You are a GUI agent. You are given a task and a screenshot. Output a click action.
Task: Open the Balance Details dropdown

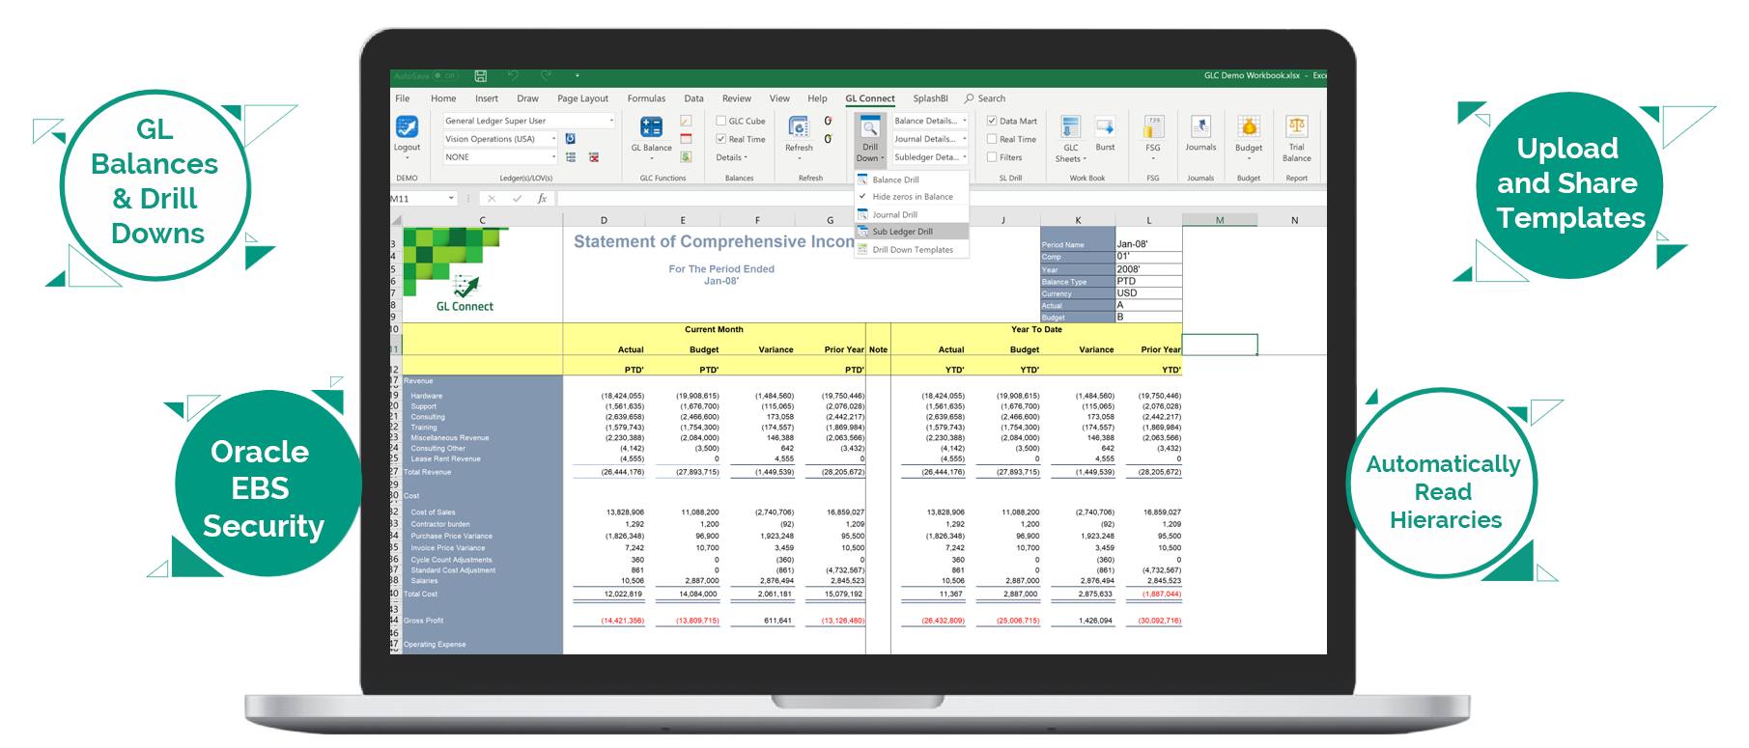(964, 121)
